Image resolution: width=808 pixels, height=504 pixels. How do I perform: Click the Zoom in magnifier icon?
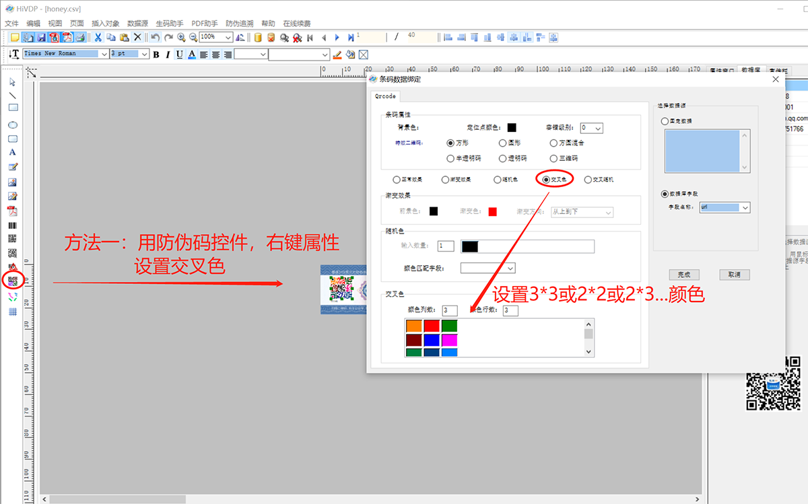pos(181,38)
